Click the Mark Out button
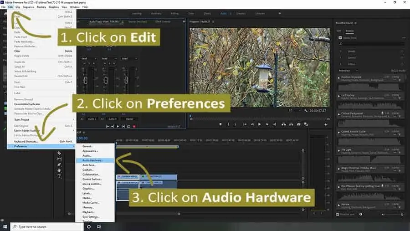The width and height of the screenshot is (410, 231). point(235,124)
